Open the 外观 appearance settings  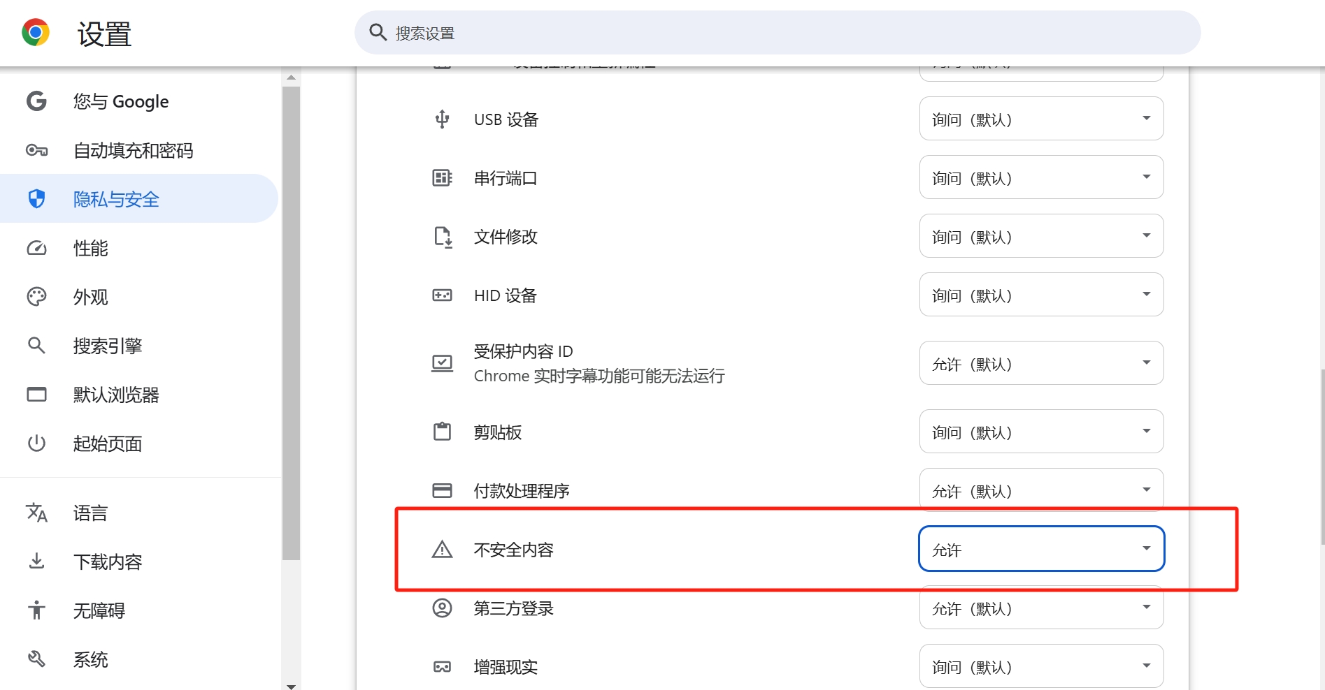[x=91, y=297]
